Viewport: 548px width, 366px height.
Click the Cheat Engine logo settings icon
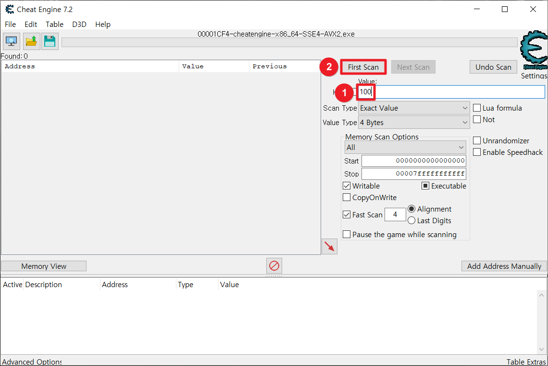pos(534,50)
